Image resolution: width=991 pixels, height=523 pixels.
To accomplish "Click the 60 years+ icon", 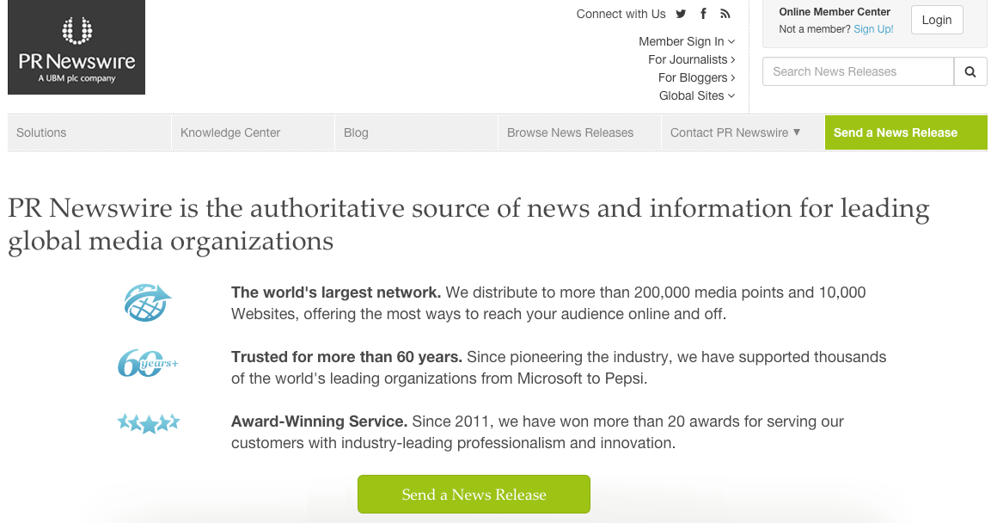I will coord(148,364).
